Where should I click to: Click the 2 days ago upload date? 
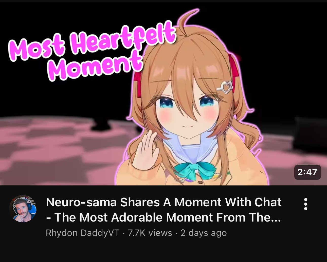pyautogui.click(x=204, y=233)
